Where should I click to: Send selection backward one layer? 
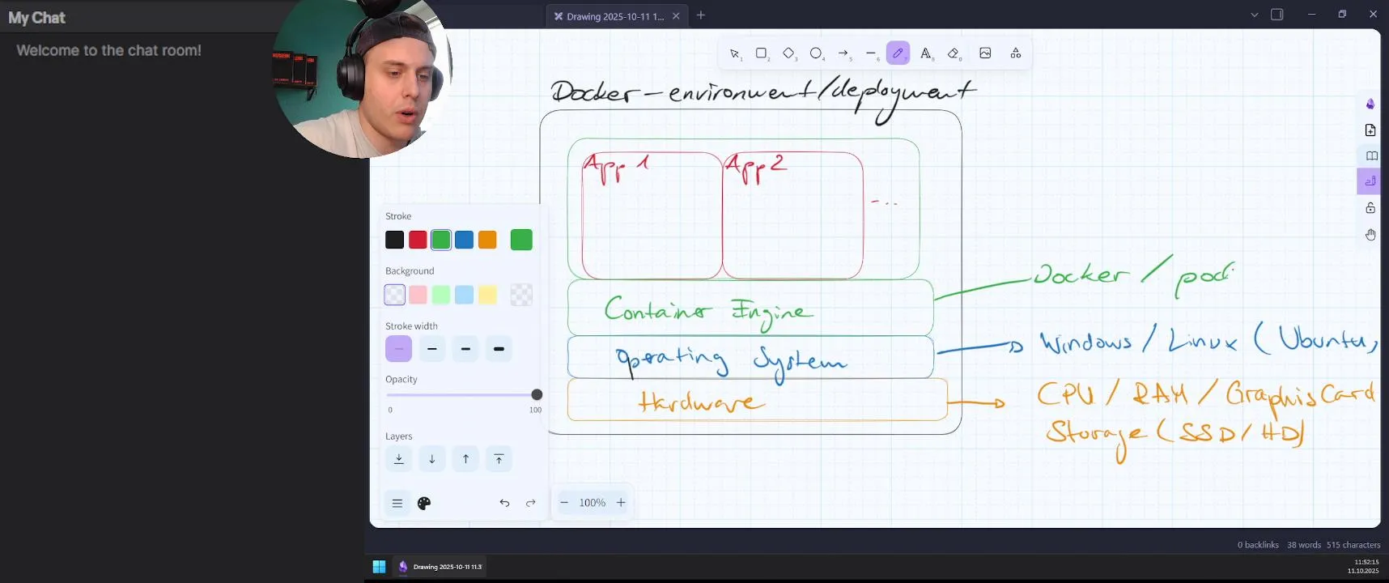[432, 459]
